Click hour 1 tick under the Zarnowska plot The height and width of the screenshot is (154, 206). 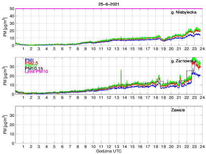[23, 98]
